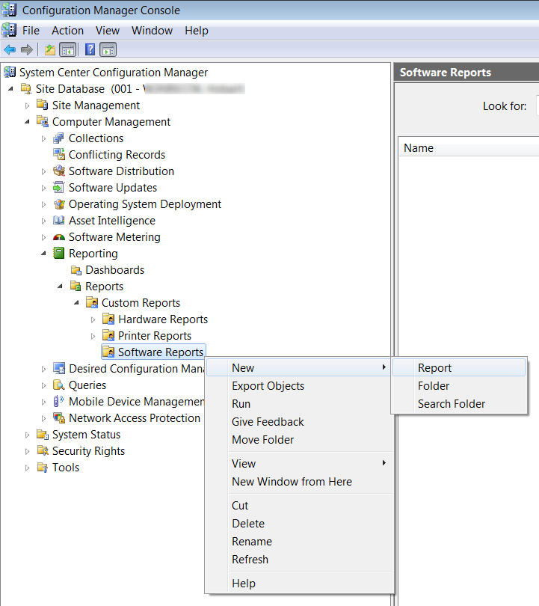Select Export Objects in context menu
Screen dimensions: 539x606
click(x=299, y=386)
